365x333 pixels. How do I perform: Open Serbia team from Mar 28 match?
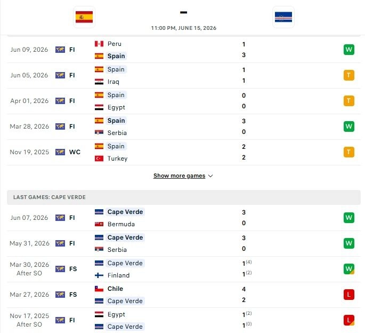pyautogui.click(x=117, y=133)
